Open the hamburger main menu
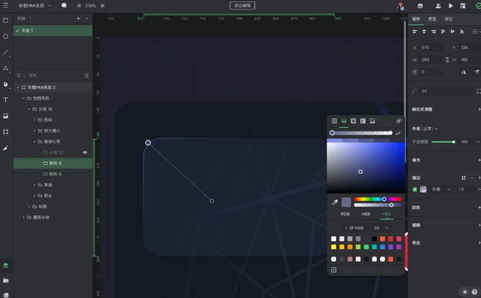The height and width of the screenshot is (298, 481). (x=5, y=5)
